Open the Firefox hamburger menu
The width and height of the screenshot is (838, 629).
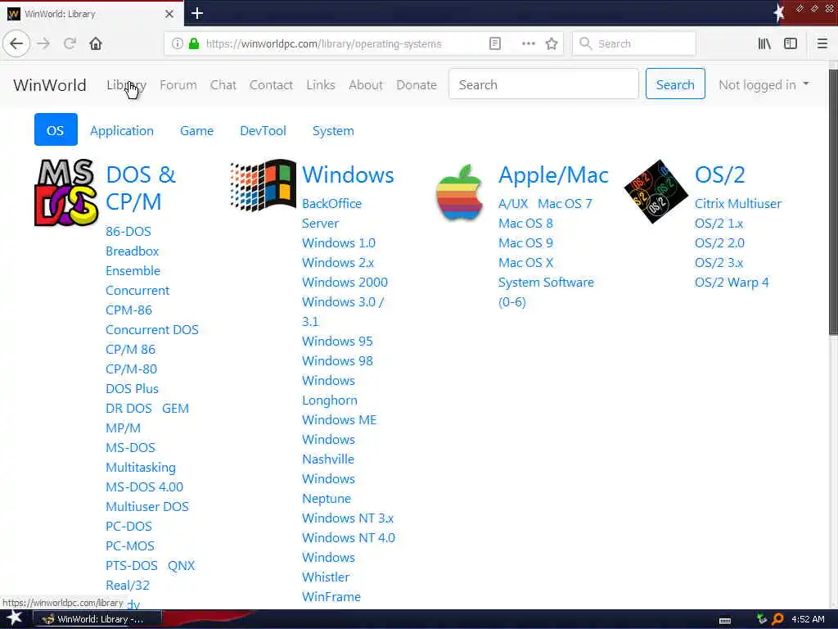822,43
